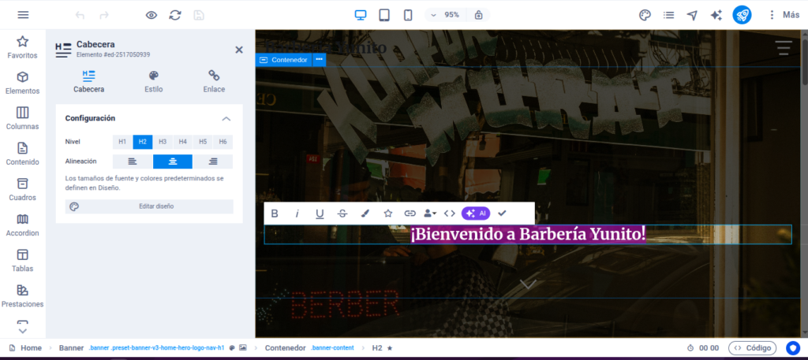This screenshot has width=808, height=360.
Task: Set alignment to left
Action: point(133,161)
